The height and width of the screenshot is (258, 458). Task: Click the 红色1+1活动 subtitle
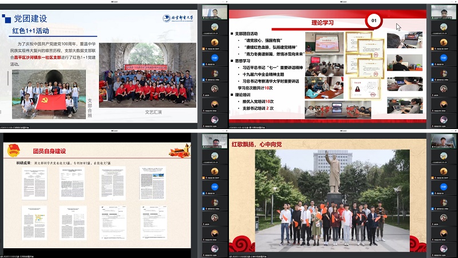pos(31,31)
